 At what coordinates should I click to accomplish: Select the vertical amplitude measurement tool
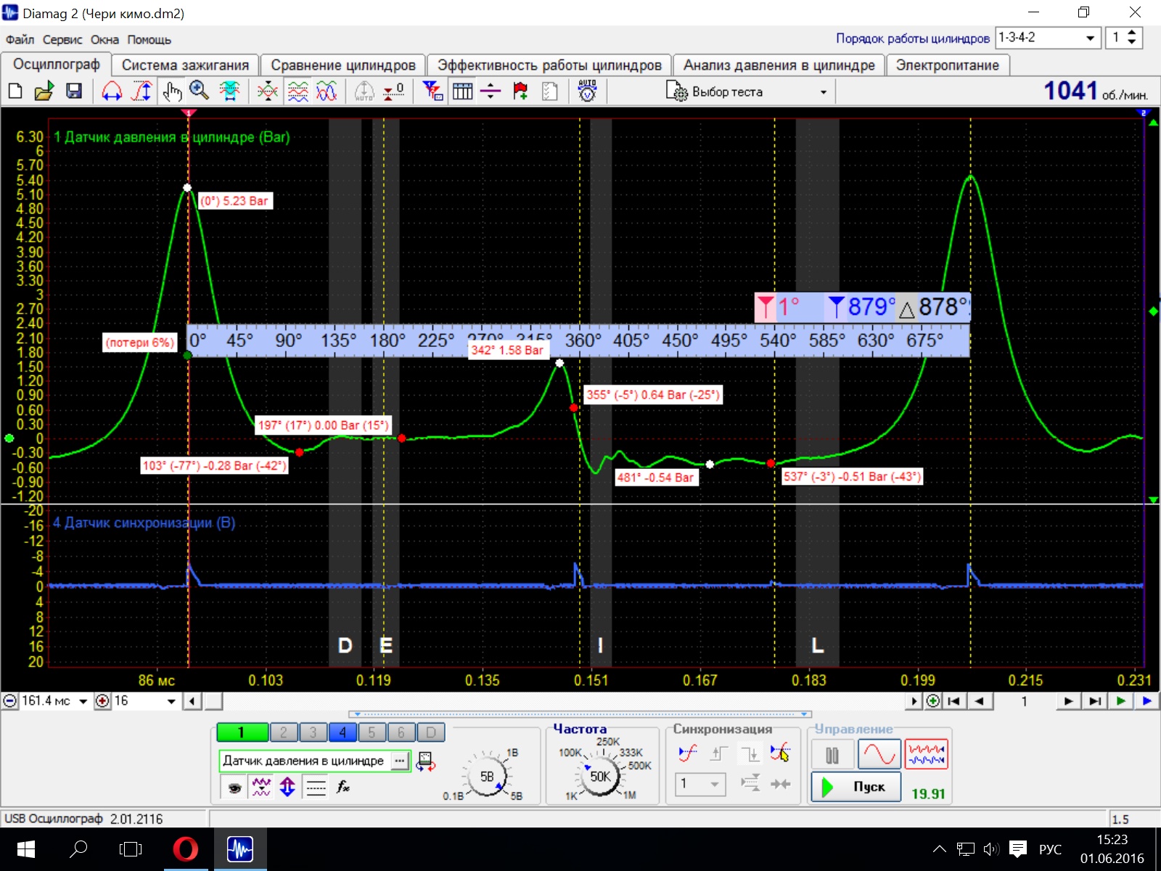[x=142, y=91]
